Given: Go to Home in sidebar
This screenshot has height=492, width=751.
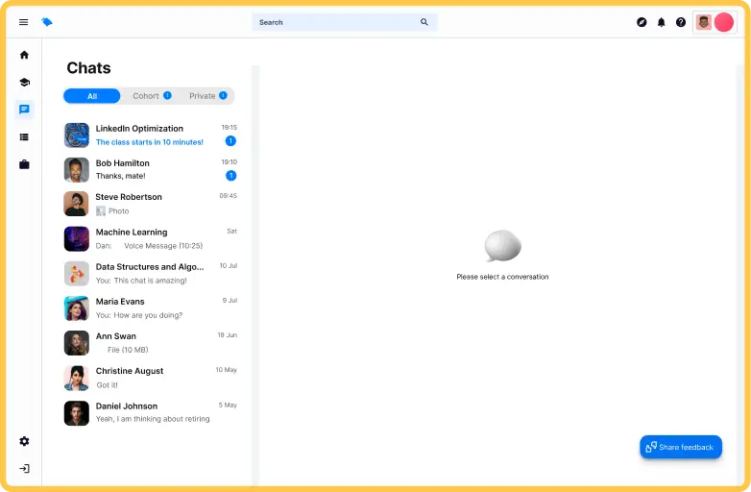Looking at the screenshot, I should point(24,55).
